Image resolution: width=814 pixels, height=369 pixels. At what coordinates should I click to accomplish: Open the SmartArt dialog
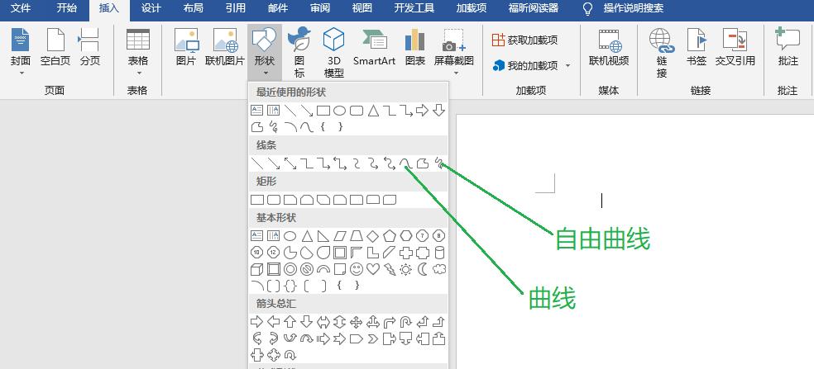coord(374,48)
